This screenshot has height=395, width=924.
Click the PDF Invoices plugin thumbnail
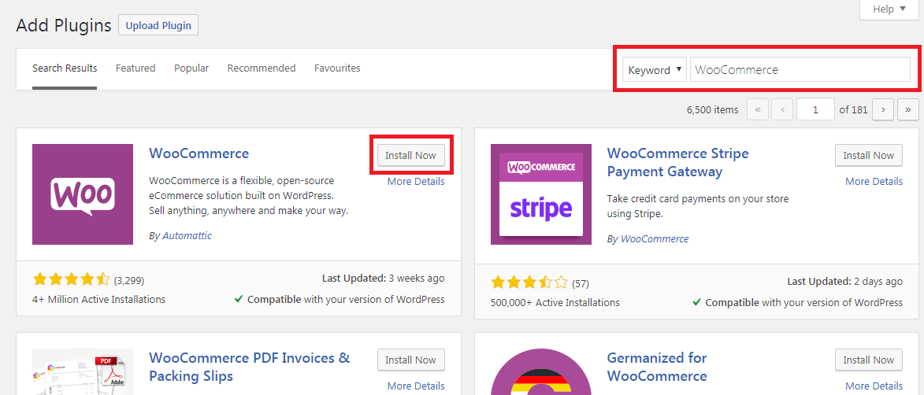tap(83, 371)
